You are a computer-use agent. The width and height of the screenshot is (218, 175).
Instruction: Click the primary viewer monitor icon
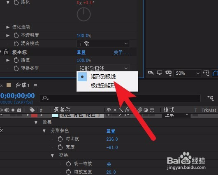(160, 73)
